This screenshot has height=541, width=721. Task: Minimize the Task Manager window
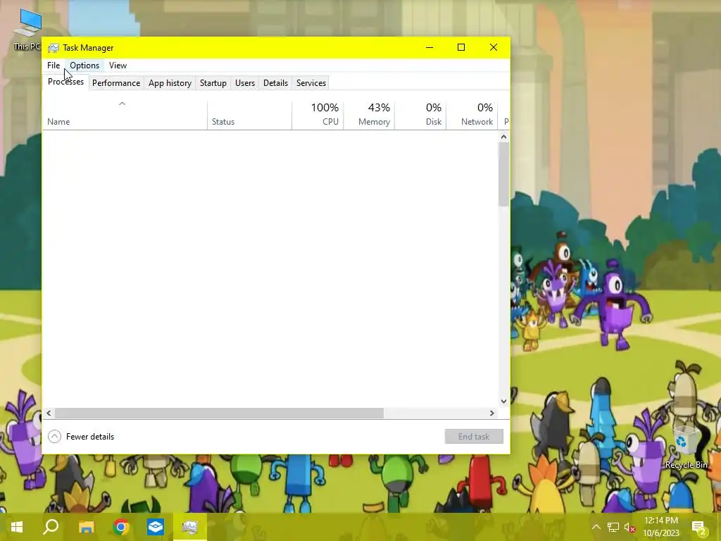(430, 47)
